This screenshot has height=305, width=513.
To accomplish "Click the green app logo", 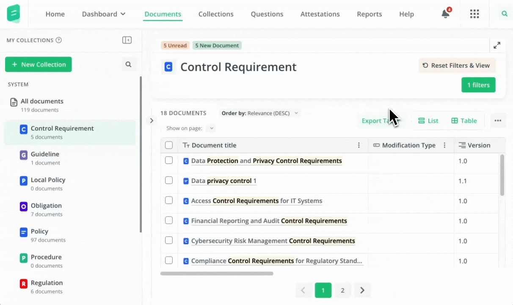I will click(x=14, y=14).
